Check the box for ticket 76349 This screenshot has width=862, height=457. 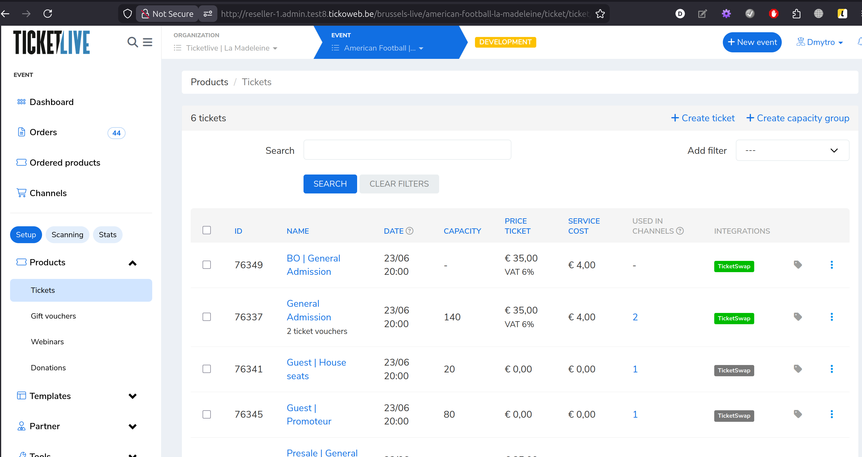pyautogui.click(x=206, y=265)
